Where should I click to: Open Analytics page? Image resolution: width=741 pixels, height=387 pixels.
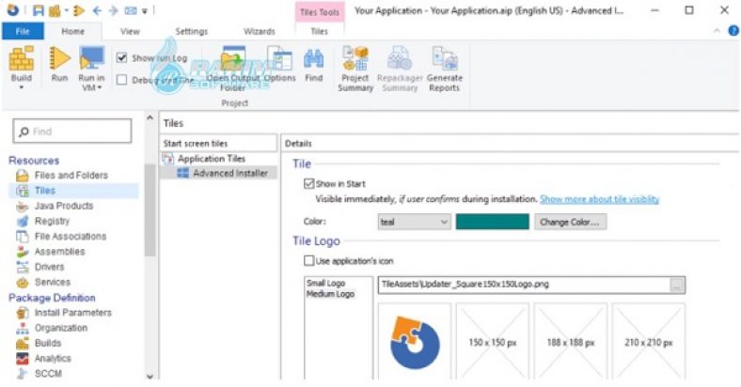pos(53,358)
